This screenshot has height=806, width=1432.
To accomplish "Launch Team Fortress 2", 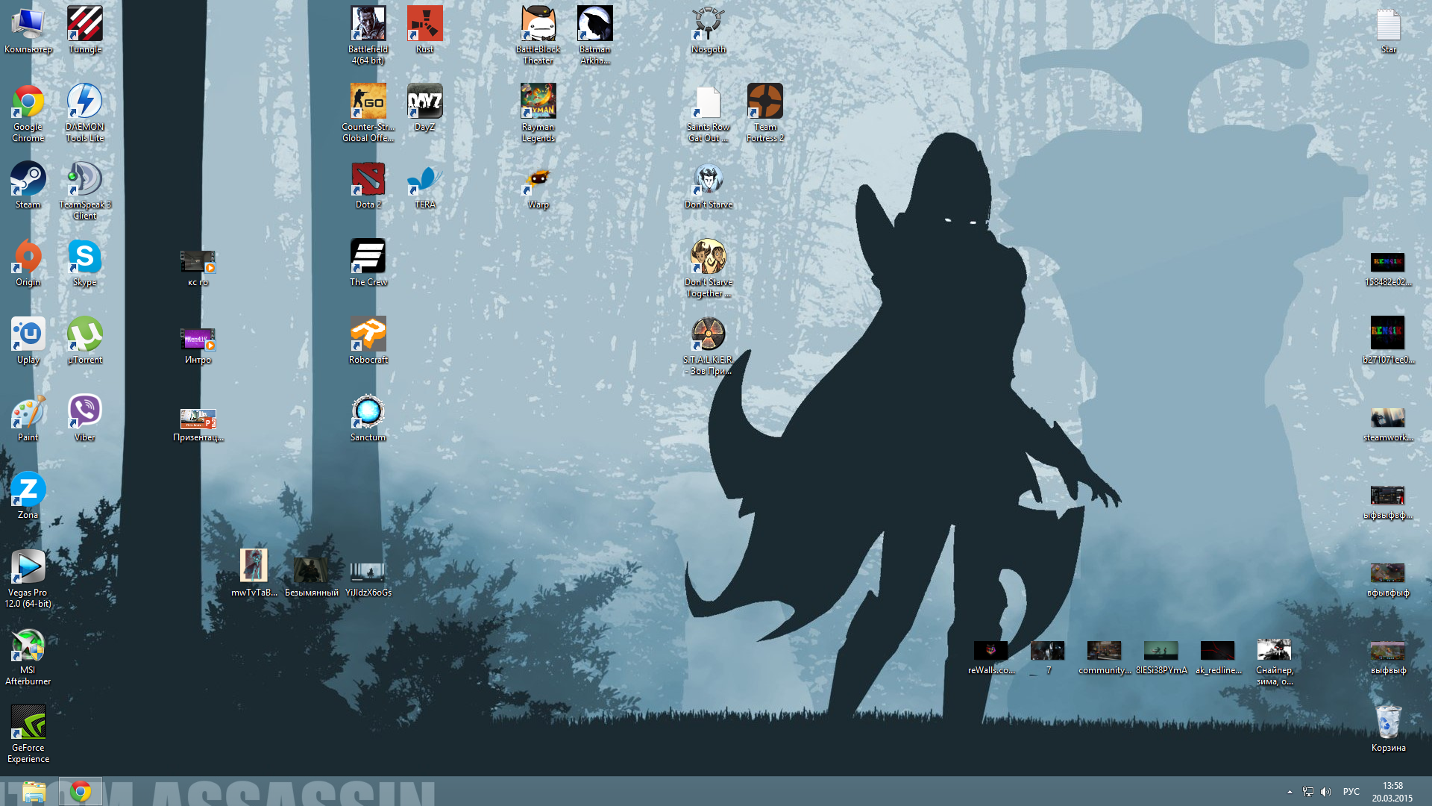I will point(765,113).
